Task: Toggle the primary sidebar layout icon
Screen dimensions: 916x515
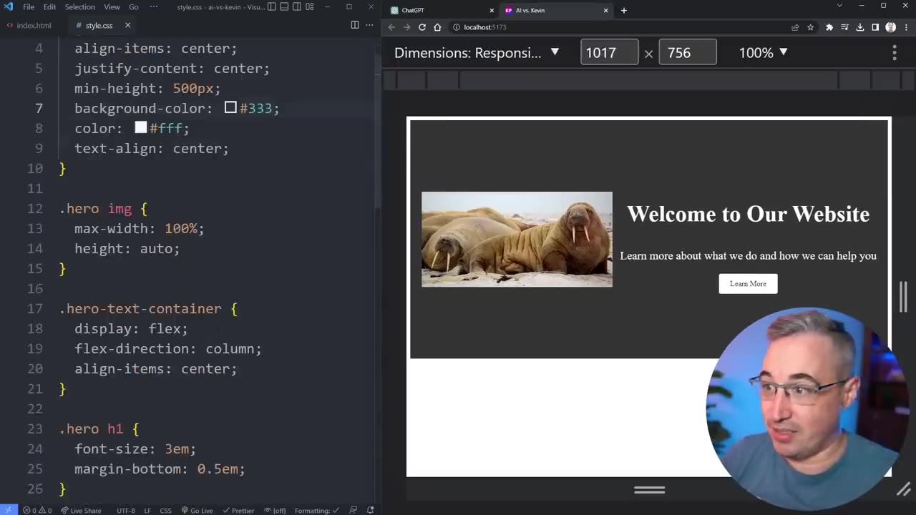Action: [x=271, y=6]
